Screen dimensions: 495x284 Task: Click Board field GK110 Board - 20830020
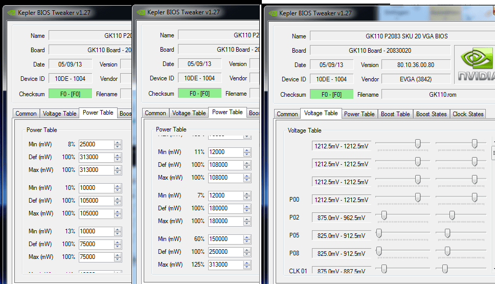click(x=380, y=51)
